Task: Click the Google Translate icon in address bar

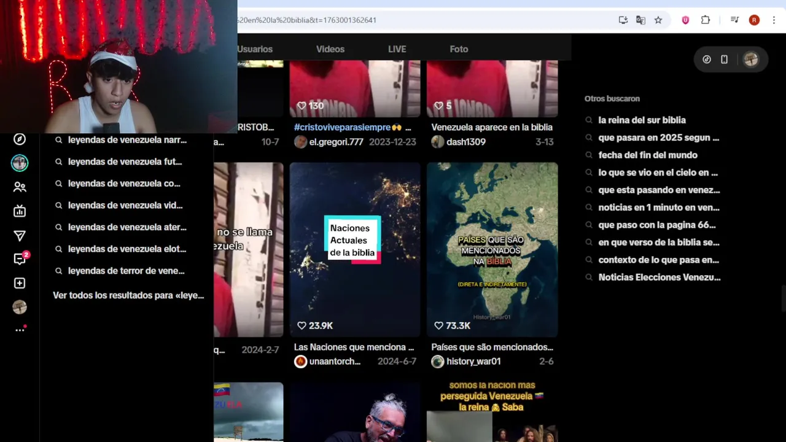Action: (640, 20)
